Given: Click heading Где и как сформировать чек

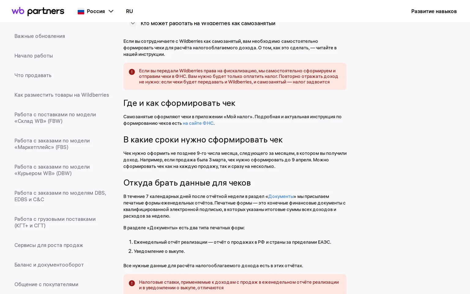Looking at the screenshot, I should (x=179, y=103).
